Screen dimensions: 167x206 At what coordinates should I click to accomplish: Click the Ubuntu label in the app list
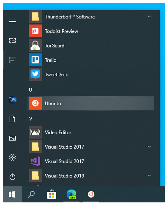tap(53, 104)
